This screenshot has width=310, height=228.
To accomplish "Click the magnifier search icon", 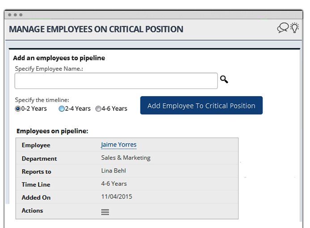I will click(224, 80).
